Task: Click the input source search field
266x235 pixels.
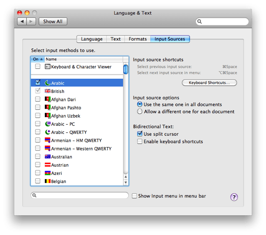Action: coord(81,195)
